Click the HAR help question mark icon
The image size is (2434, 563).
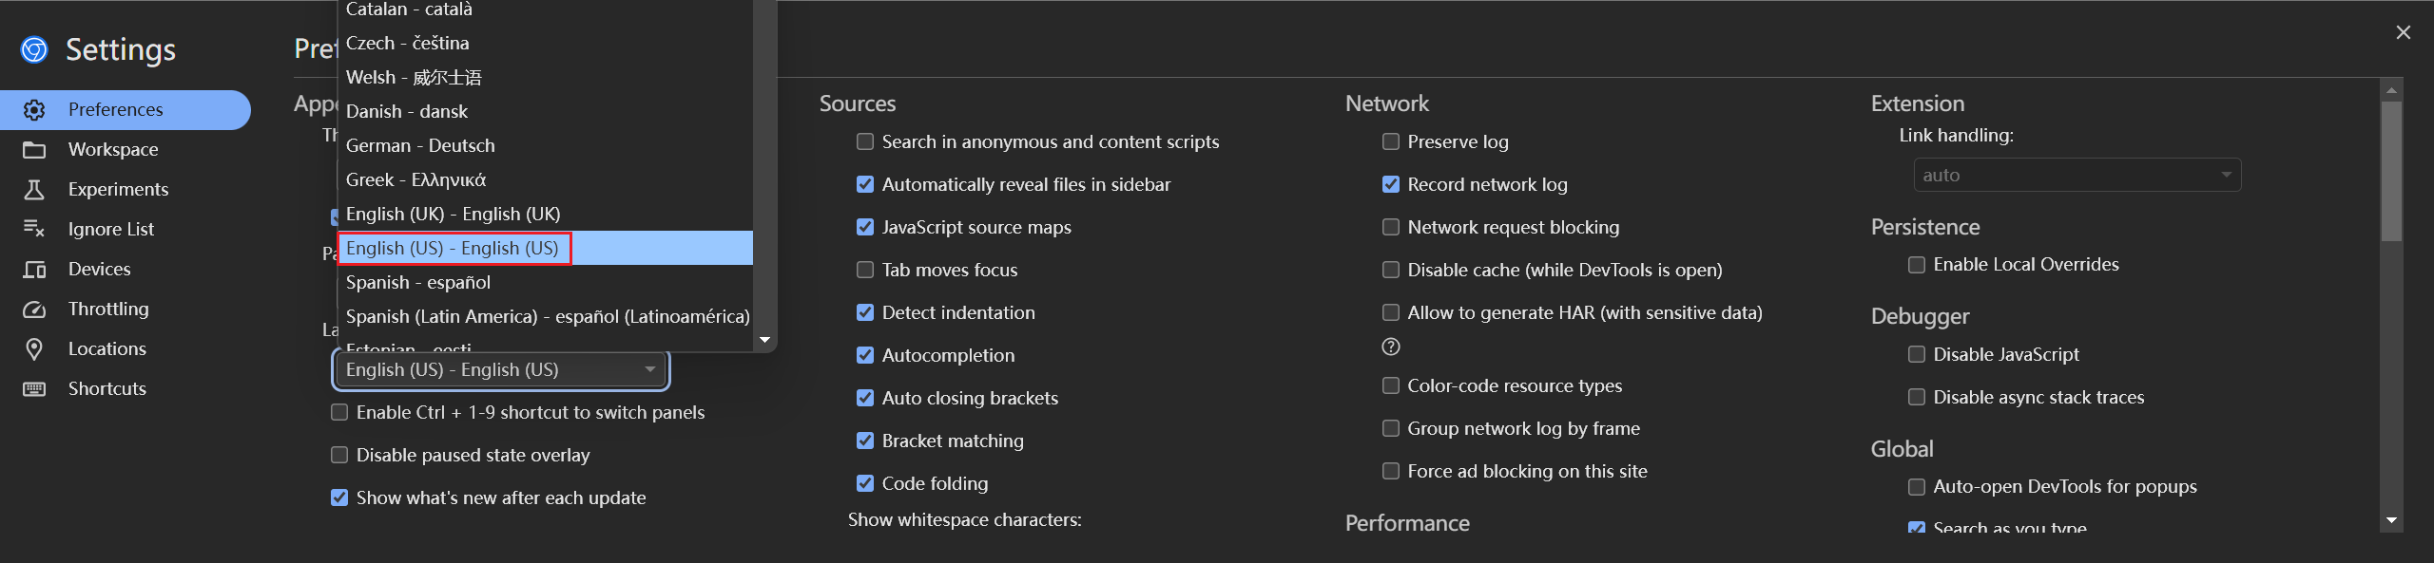tap(1391, 347)
